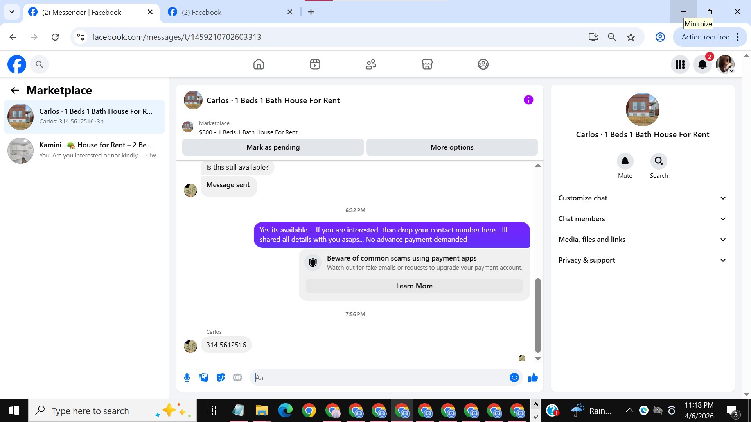The image size is (751, 422).
Task: Open the Groups icon in top navigation
Action: tap(483, 64)
